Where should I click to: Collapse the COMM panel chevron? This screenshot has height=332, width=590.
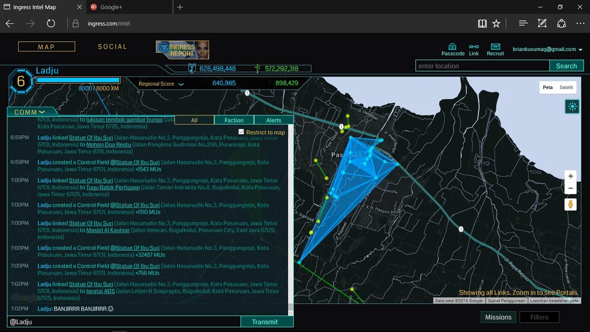(42, 112)
